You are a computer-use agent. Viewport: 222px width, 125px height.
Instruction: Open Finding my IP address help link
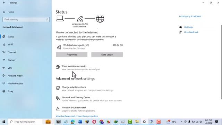(190, 16)
